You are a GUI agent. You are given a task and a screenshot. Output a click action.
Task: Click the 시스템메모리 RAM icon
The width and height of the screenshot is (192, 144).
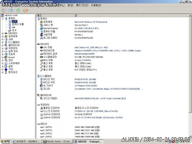pos(41,57)
